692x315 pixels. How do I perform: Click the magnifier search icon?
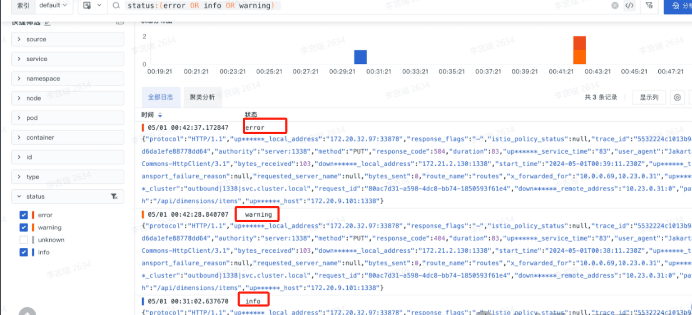116,6
